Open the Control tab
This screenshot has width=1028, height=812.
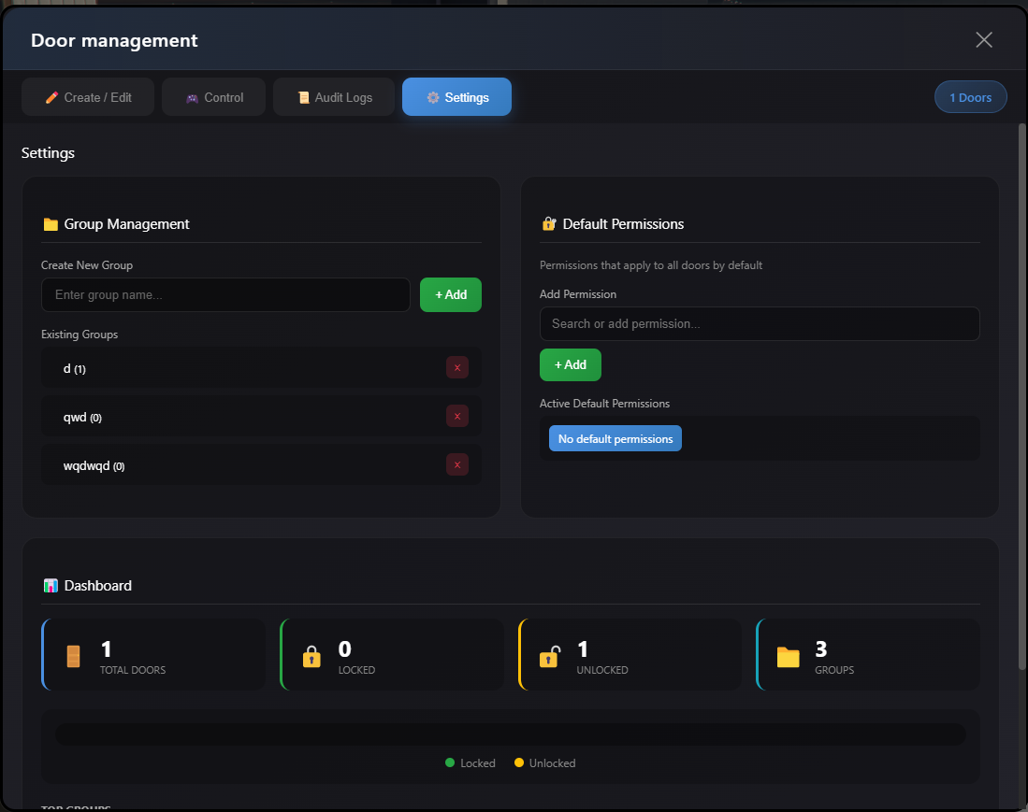click(213, 97)
